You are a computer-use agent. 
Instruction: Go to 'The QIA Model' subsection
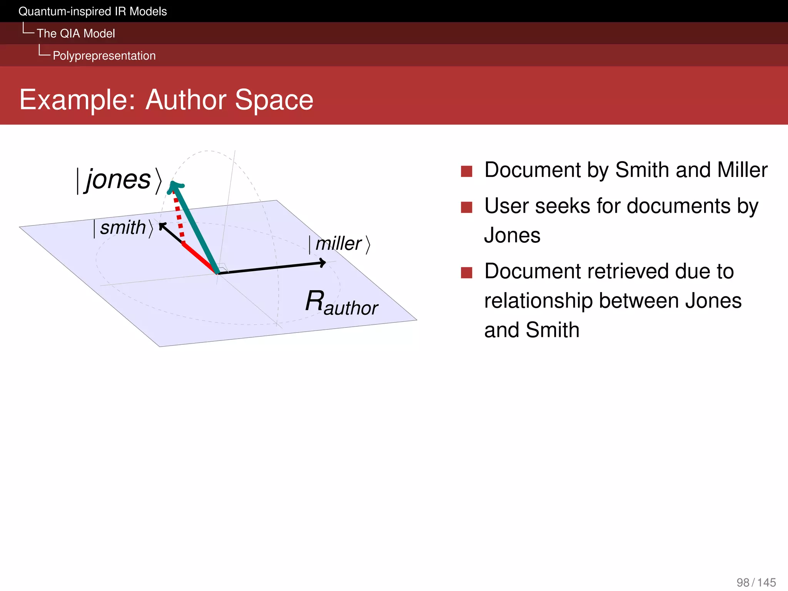coord(76,33)
